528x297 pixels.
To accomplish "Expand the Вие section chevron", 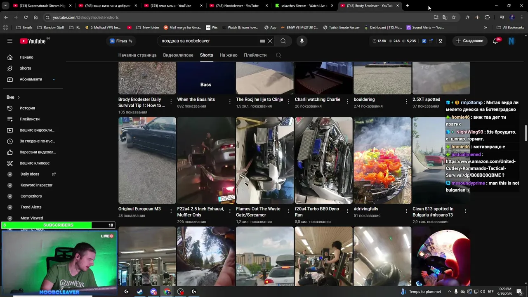I will tap(19, 97).
